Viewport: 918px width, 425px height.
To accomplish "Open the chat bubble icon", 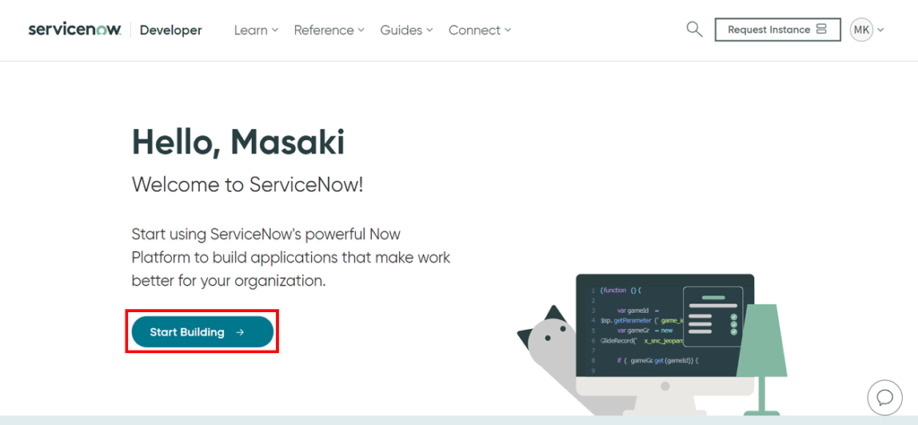I will tap(884, 397).
